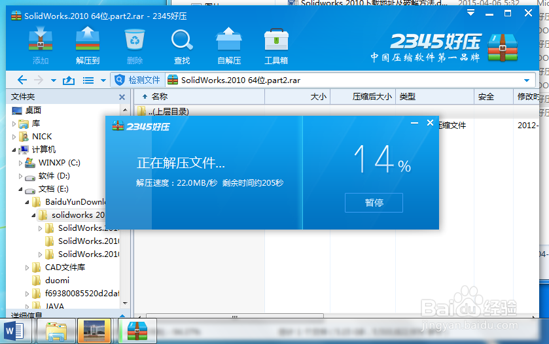Open the address bar path dropdown
This screenshot has height=344, width=549.
[x=527, y=80]
